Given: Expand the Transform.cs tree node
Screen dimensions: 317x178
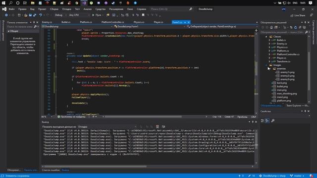Looking at the screenshot, I should click(x=269, y=61).
